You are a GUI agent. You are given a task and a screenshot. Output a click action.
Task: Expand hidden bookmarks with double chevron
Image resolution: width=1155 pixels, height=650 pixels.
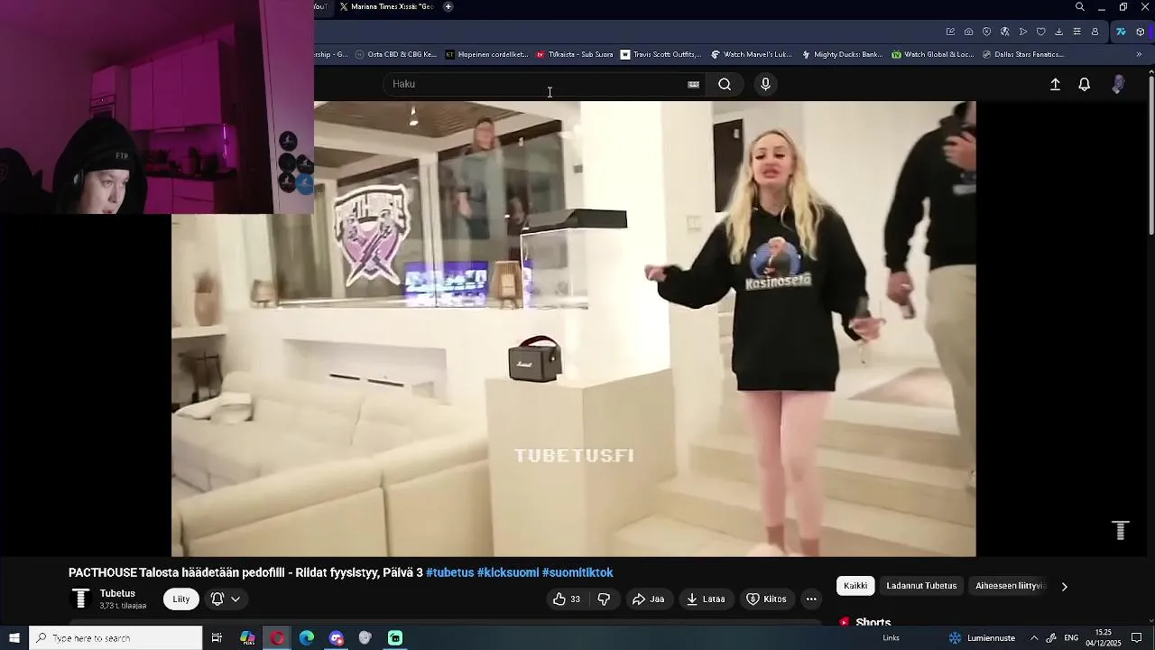point(1139,54)
